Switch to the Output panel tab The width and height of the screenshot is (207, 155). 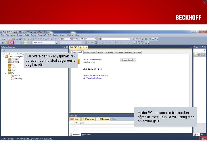click(x=86, y=135)
